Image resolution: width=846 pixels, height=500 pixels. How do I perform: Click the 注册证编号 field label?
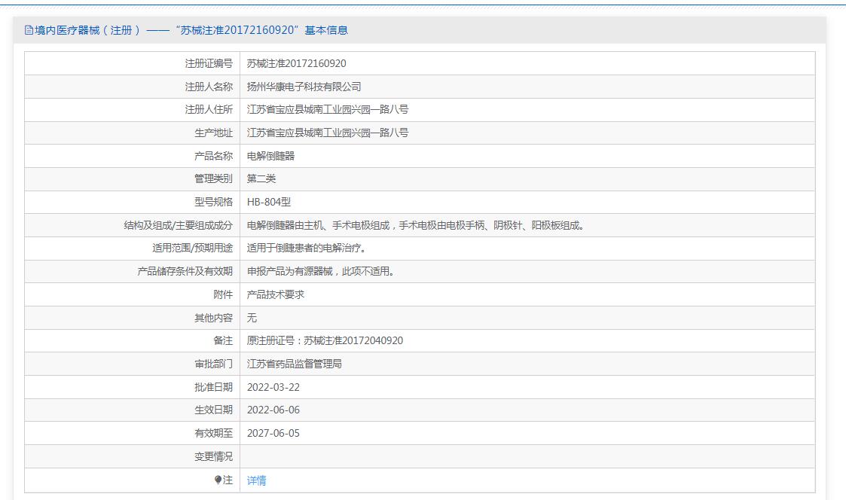coord(209,64)
